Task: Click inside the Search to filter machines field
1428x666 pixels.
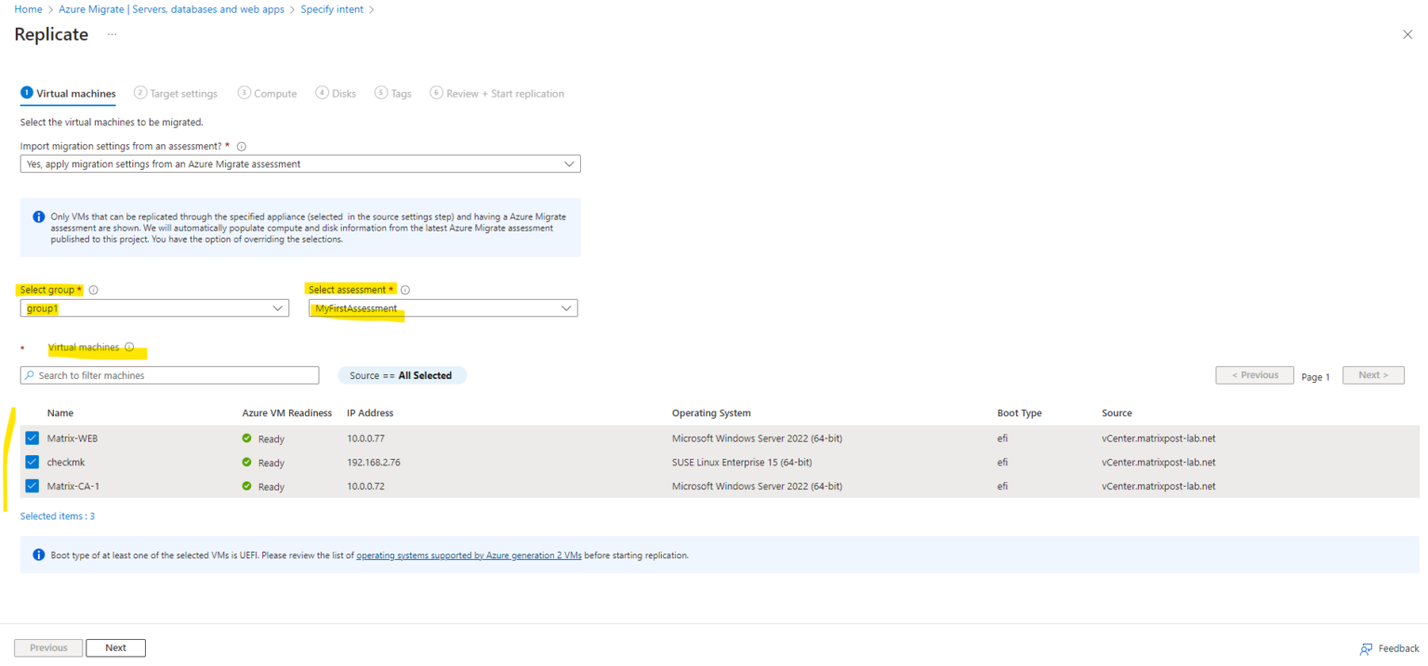Action: point(167,374)
